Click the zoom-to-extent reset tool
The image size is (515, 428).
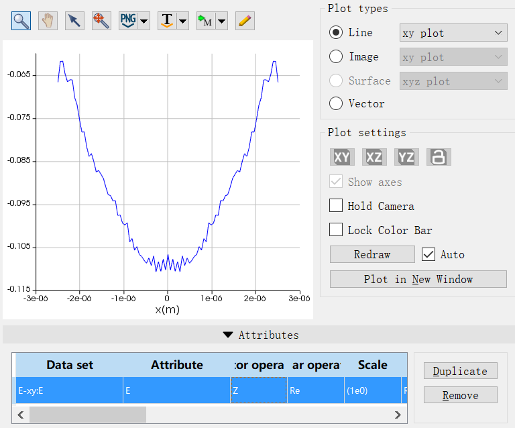click(101, 21)
